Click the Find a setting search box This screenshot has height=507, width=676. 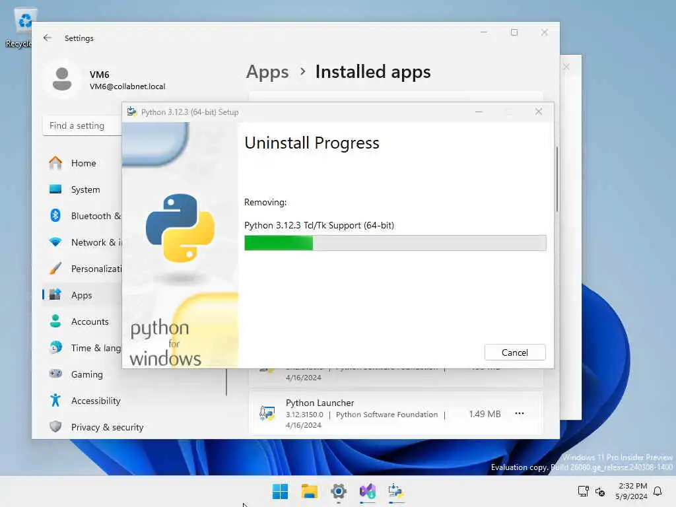(x=83, y=125)
